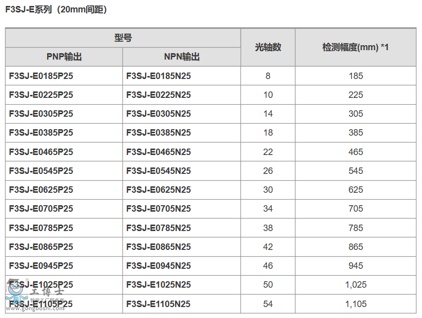Select the F3SJ-E0785N25 model cell
The height and width of the screenshot is (318, 422).
tap(159, 228)
